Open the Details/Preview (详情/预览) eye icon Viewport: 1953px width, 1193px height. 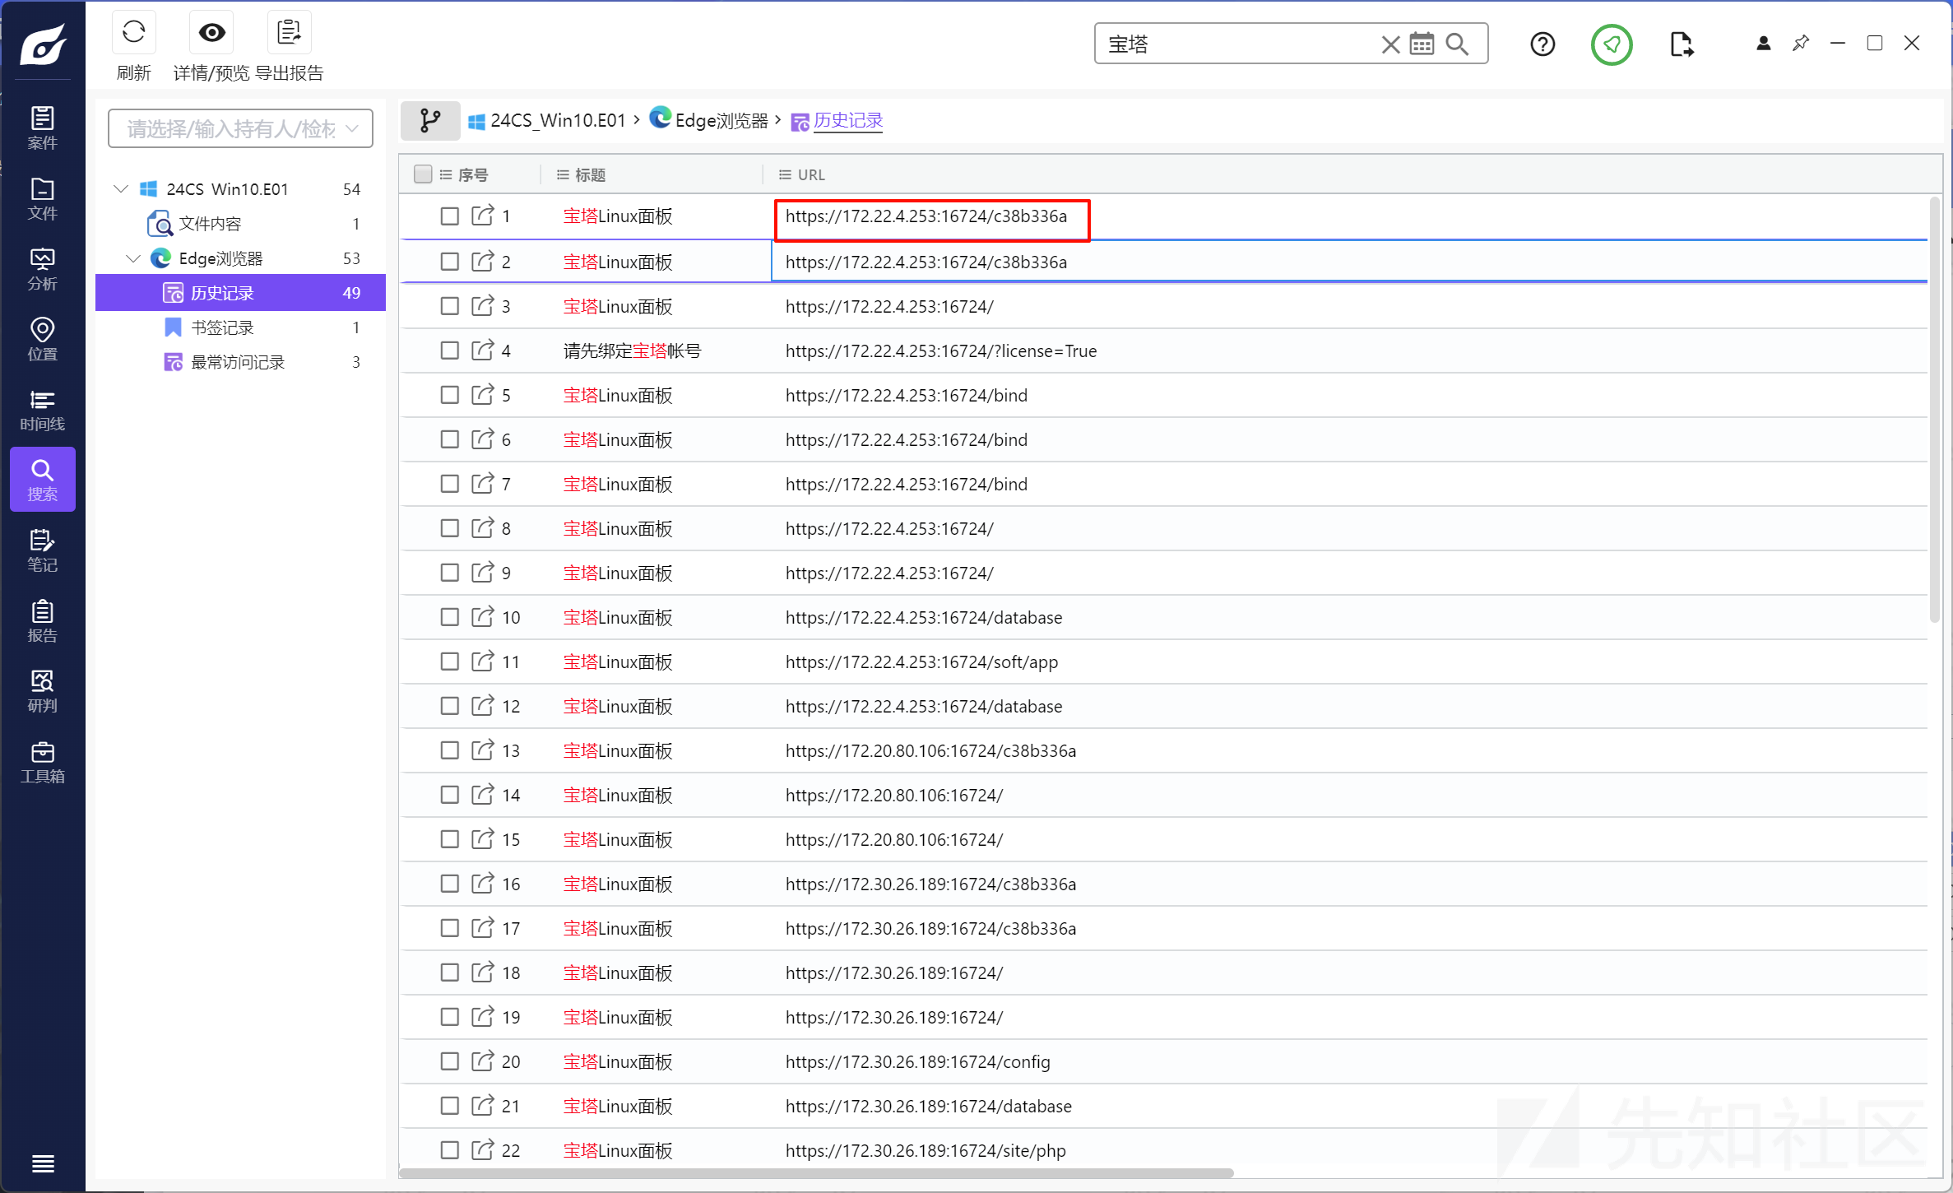(x=211, y=33)
